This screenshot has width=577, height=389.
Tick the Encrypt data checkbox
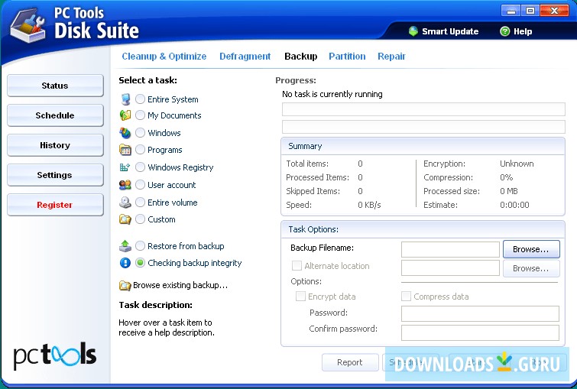pos(300,297)
